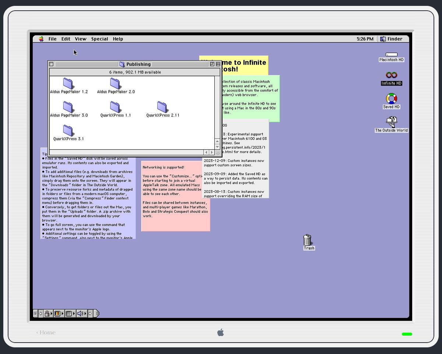Click the Publishing window resize grip corner
The image size is (442, 354).
[217, 152]
